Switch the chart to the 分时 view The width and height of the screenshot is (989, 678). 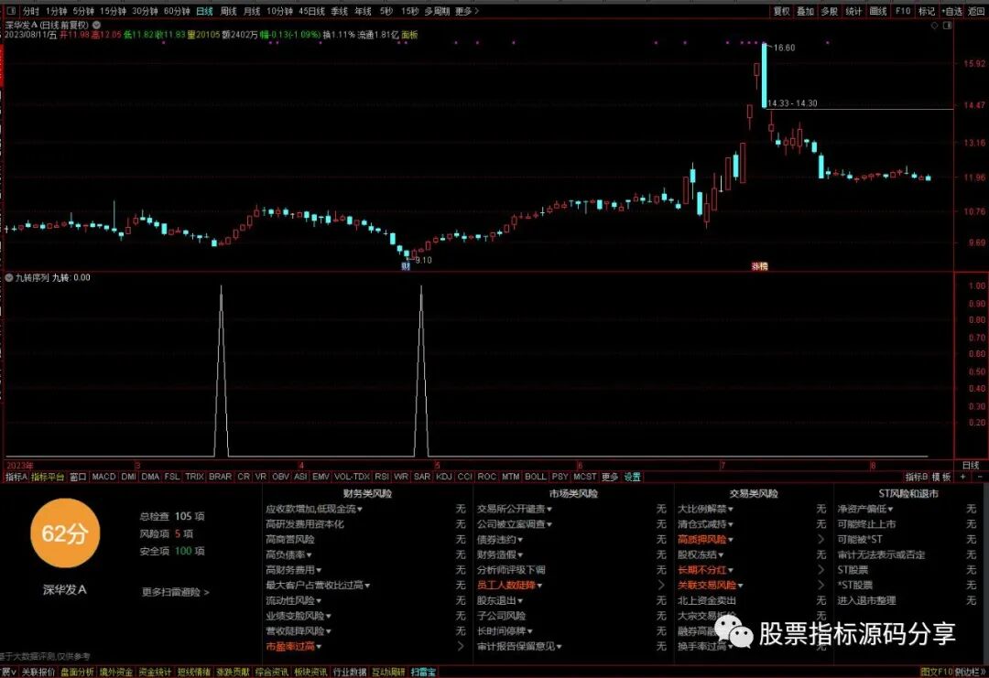click(31, 11)
